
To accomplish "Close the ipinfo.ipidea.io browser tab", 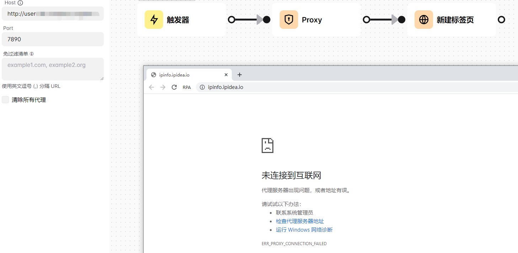I will tap(226, 75).
